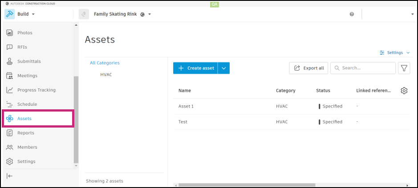Open the Asset 1 row
The width and height of the screenshot is (418, 188).
pos(186,106)
